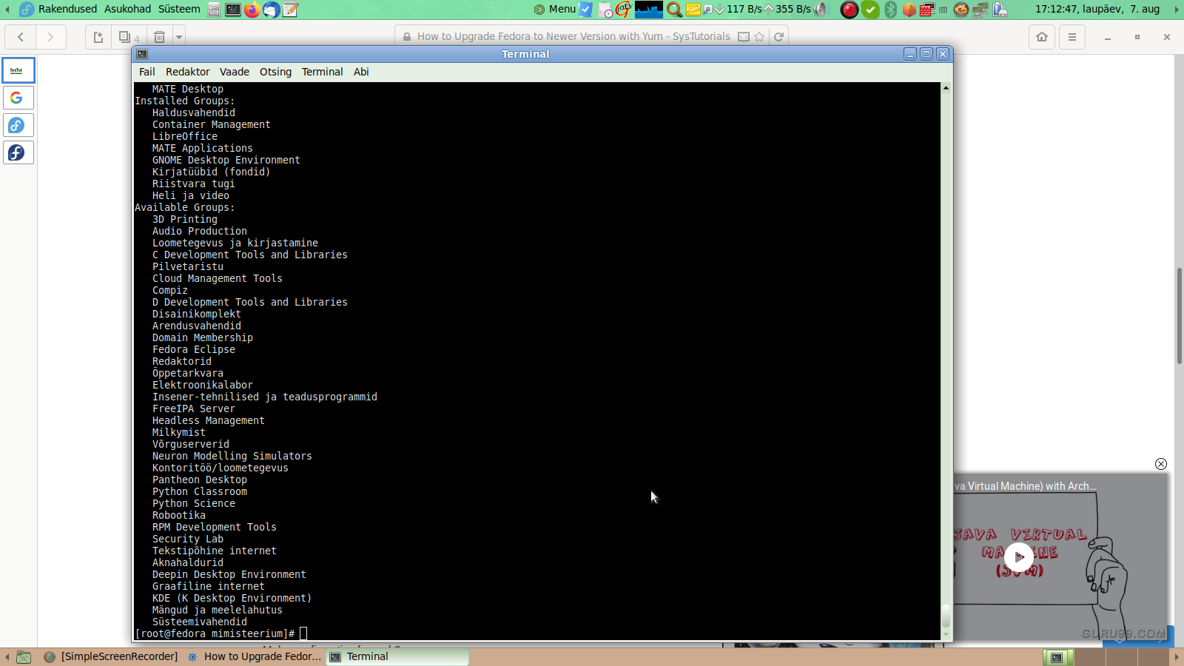1184x666 pixels.
Task: Reload the SysTutorials page
Action: click(778, 37)
